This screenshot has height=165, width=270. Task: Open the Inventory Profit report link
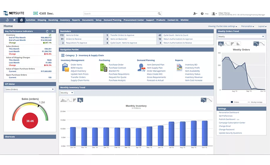pyautogui.click(x=192, y=68)
